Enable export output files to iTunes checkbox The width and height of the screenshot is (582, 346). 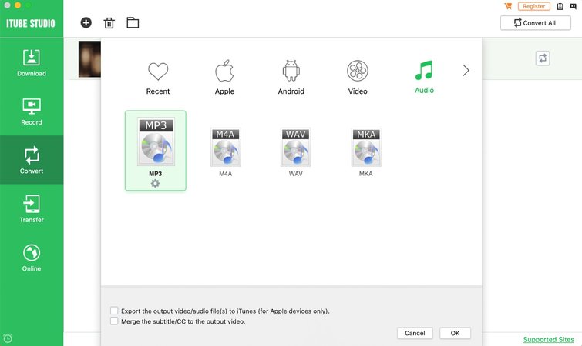click(x=114, y=311)
